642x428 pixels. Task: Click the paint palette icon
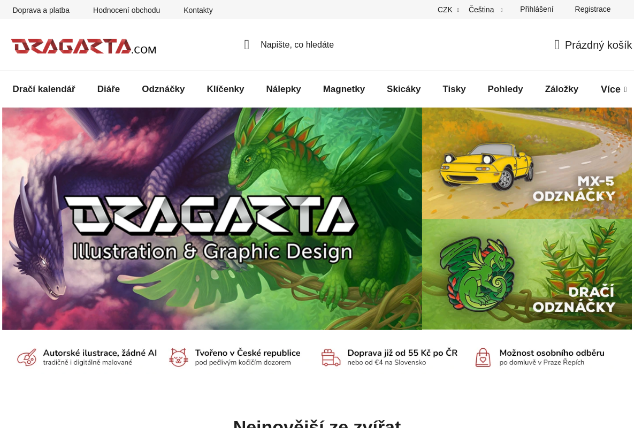[x=27, y=357]
